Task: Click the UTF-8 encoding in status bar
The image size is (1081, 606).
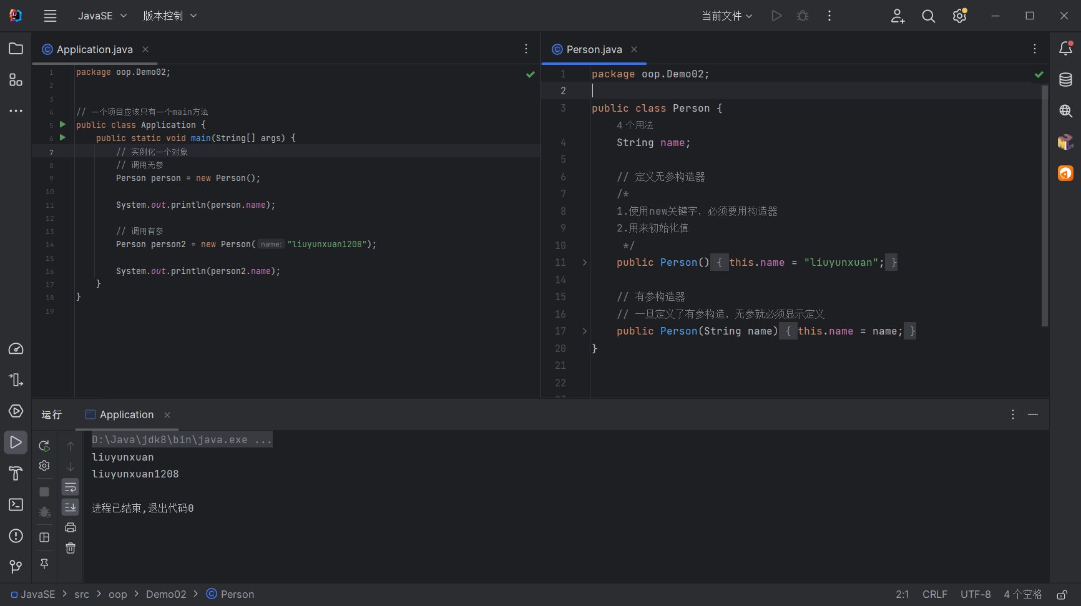Action: tap(975, 595)
